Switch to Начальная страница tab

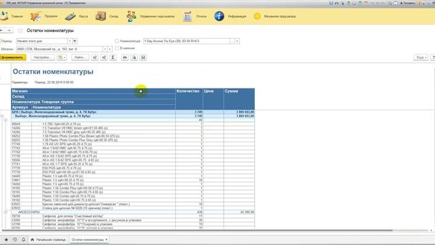point(48,240)
